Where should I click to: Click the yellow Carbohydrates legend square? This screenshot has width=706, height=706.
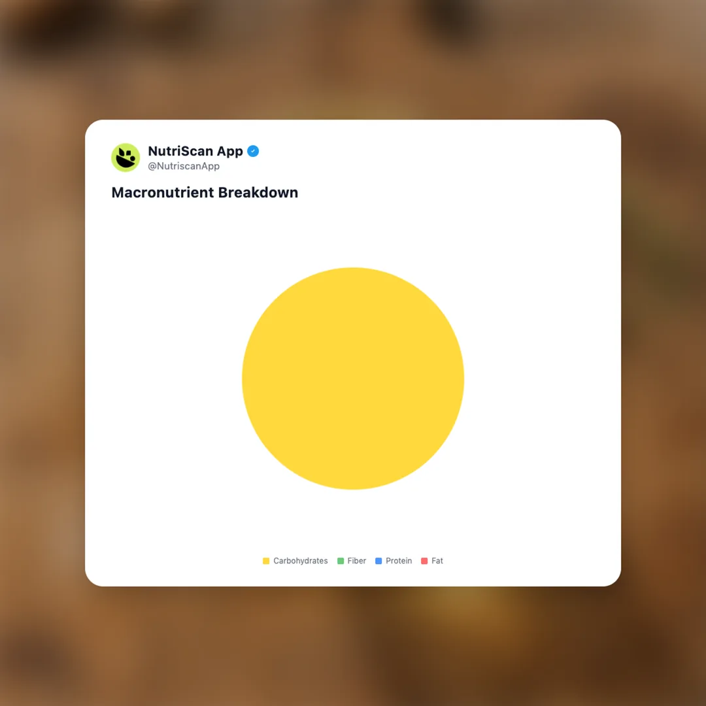(266, 561)
